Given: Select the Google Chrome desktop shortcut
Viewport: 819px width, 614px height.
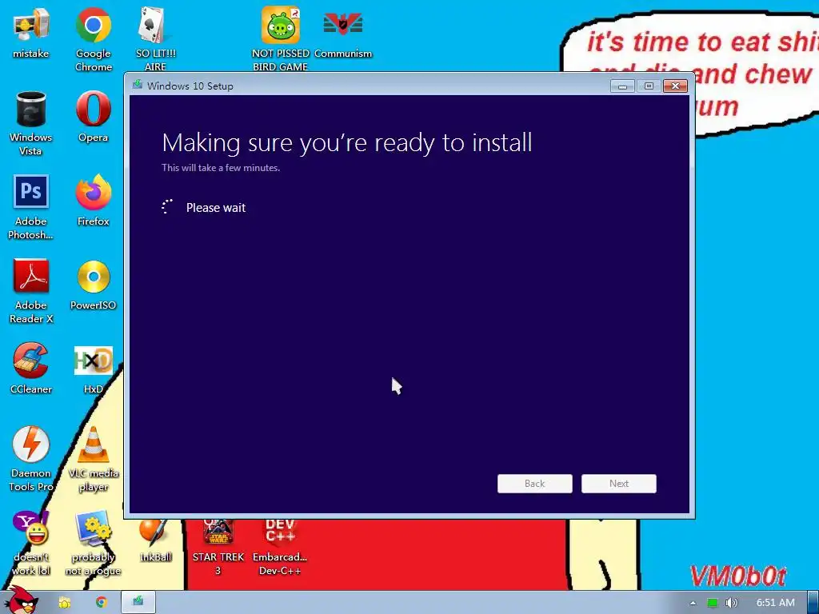Looking at the screenshot, I should coord(93,39).
